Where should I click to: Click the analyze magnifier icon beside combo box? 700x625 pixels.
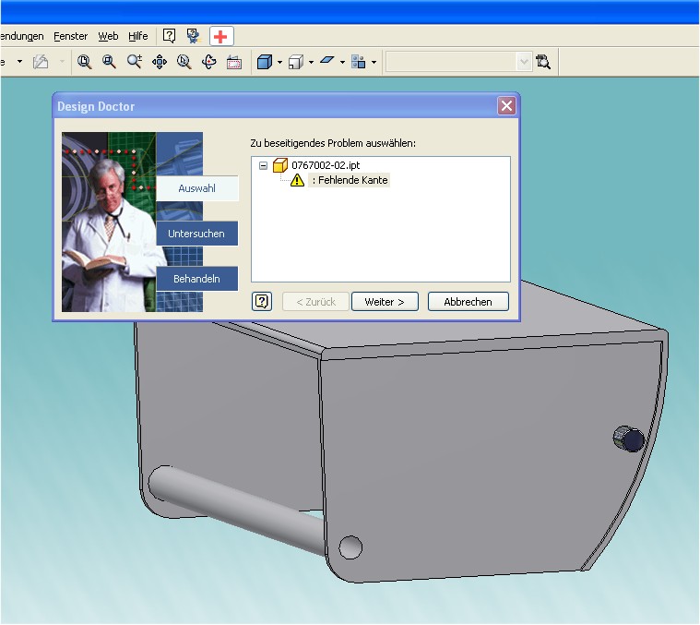tap(543, 62)
